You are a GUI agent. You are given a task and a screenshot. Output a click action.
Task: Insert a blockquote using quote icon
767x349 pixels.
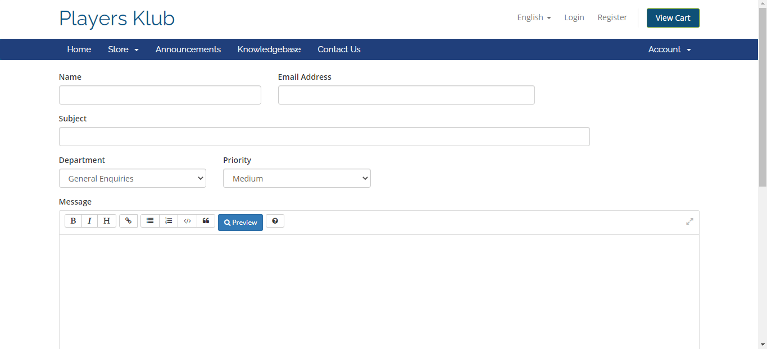(x=206, y=221)
